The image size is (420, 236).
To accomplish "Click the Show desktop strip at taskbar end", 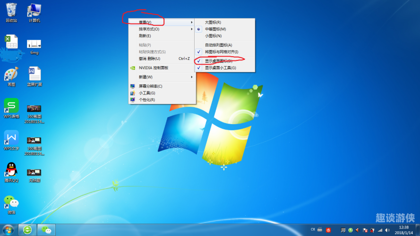I will click(418, 230).
